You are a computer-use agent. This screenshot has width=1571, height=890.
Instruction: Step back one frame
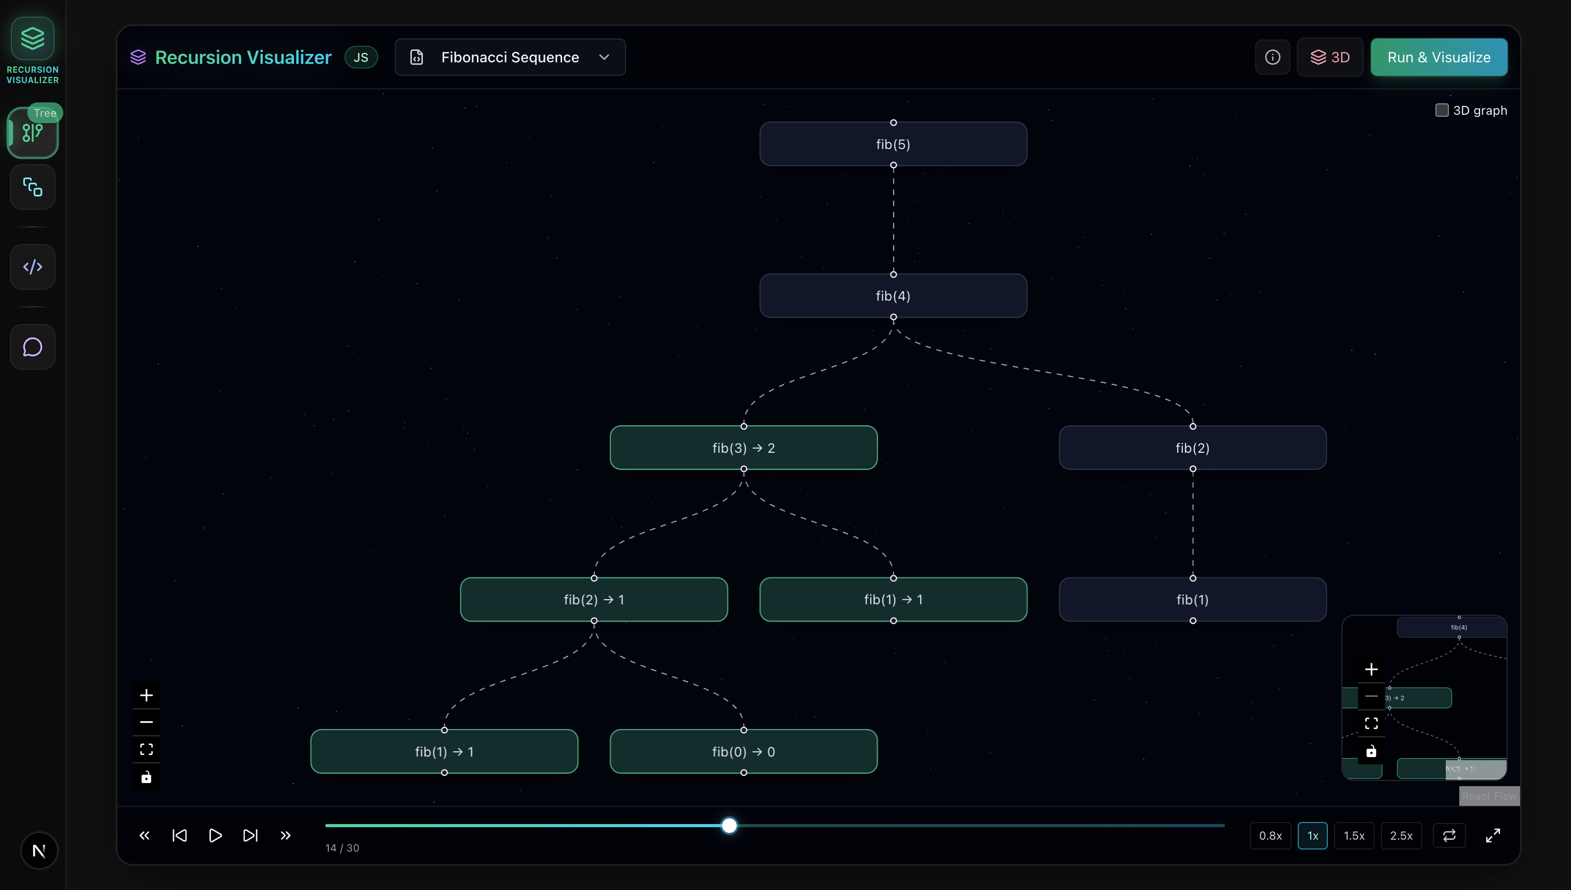point(180,835)
